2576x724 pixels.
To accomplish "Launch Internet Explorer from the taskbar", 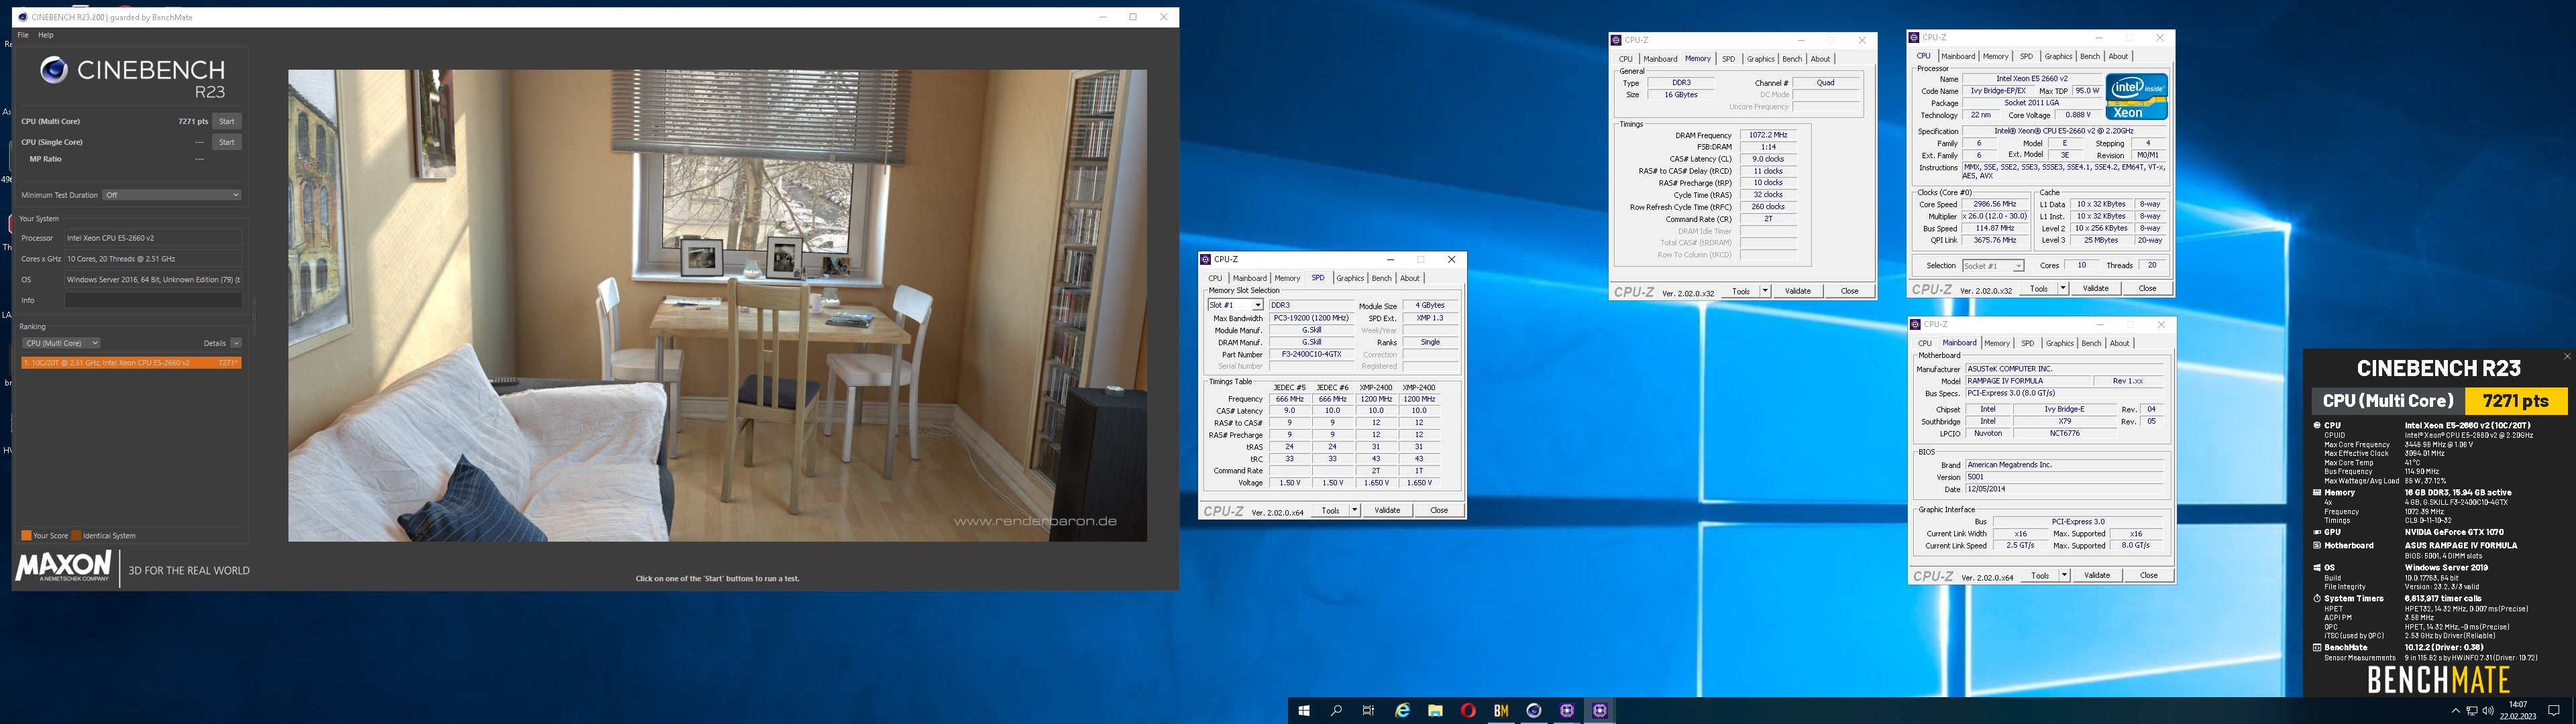I will click(x=1402, y=711).
